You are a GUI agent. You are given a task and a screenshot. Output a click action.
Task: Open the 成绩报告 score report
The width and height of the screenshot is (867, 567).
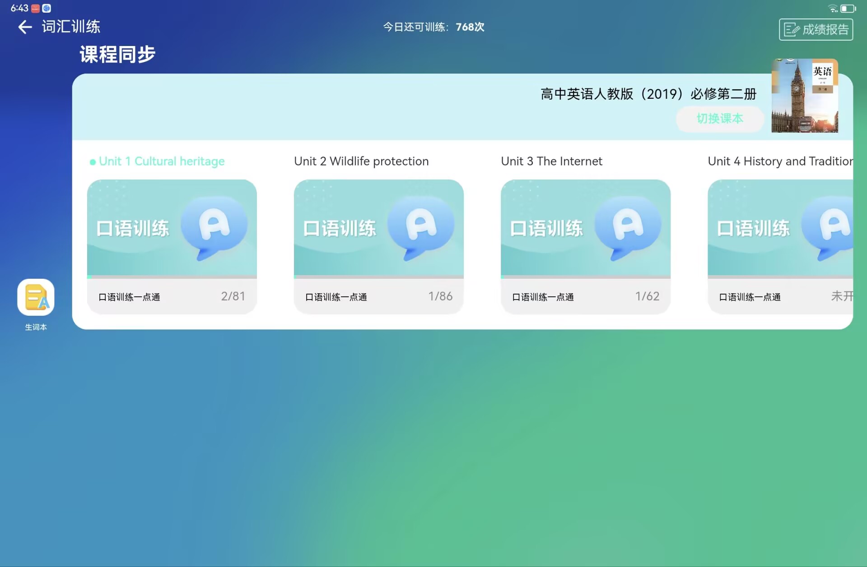click(816, 29)
